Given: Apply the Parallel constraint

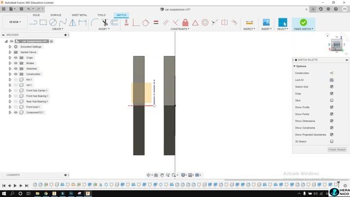Looking at the screenshot, I should pyautogui.click(x=166, y=22).
